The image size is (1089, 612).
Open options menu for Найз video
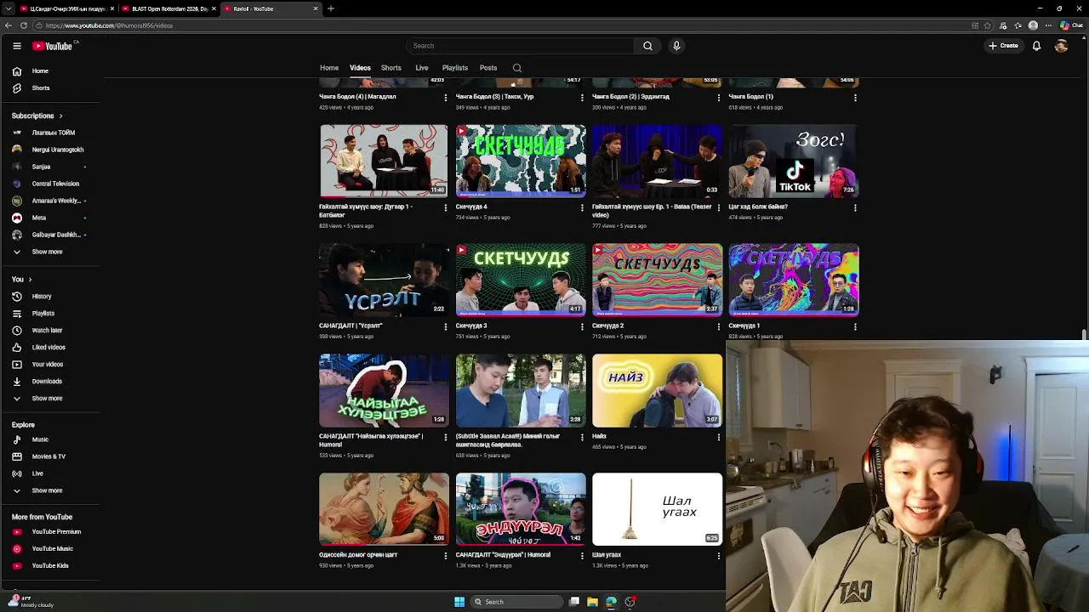tap(719, 437)
